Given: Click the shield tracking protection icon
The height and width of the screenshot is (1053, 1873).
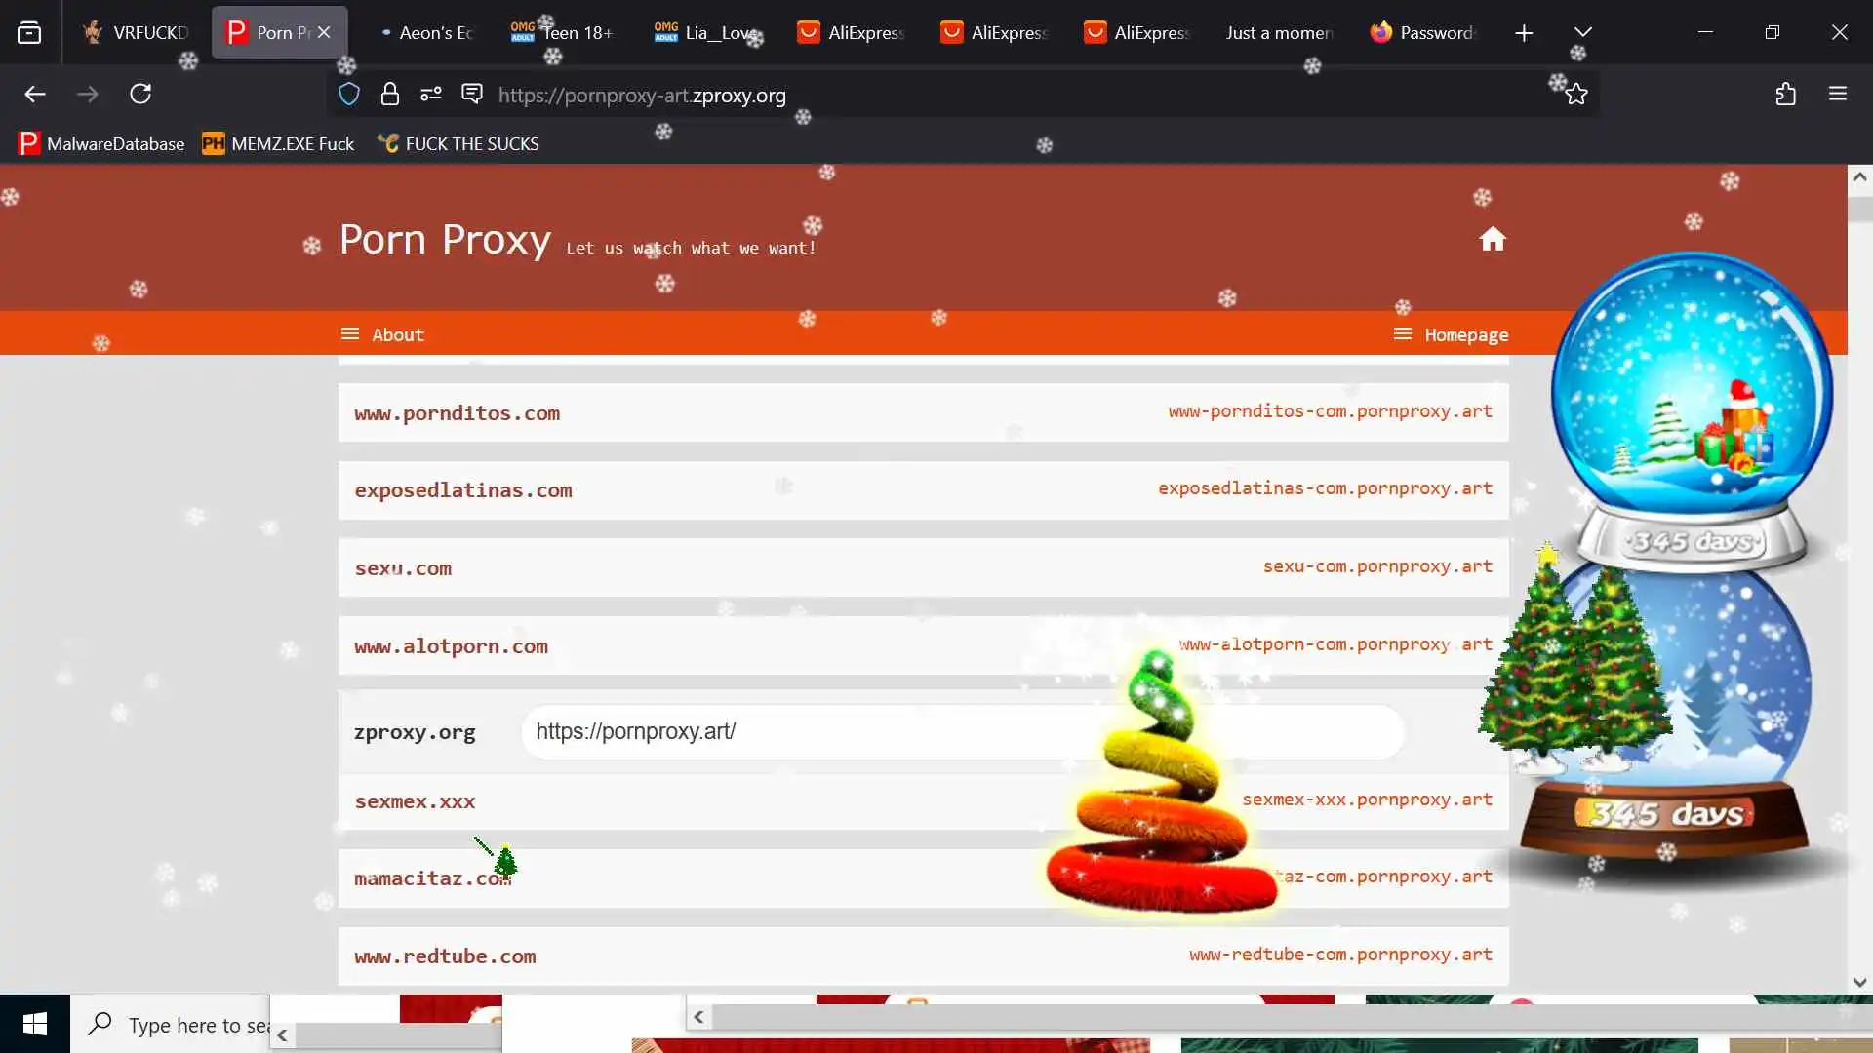Looking at the screenshot, I should pyautogui.click(x=349, y=95).
